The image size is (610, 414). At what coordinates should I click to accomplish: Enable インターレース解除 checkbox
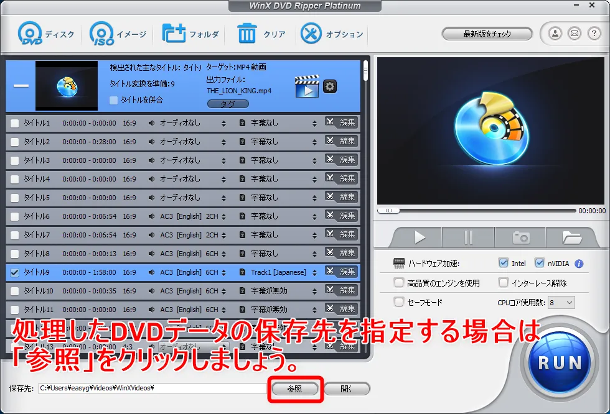coord(504,283)
